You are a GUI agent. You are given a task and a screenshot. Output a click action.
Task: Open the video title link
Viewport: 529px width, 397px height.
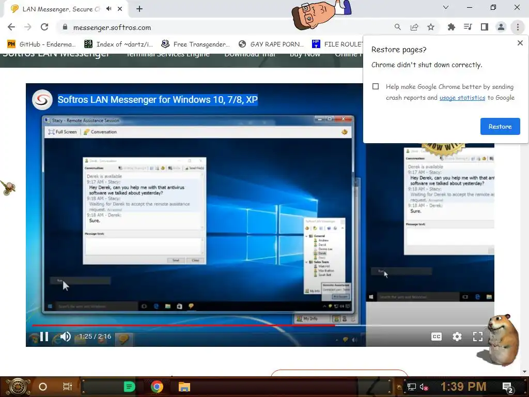[x=158, y=100]
